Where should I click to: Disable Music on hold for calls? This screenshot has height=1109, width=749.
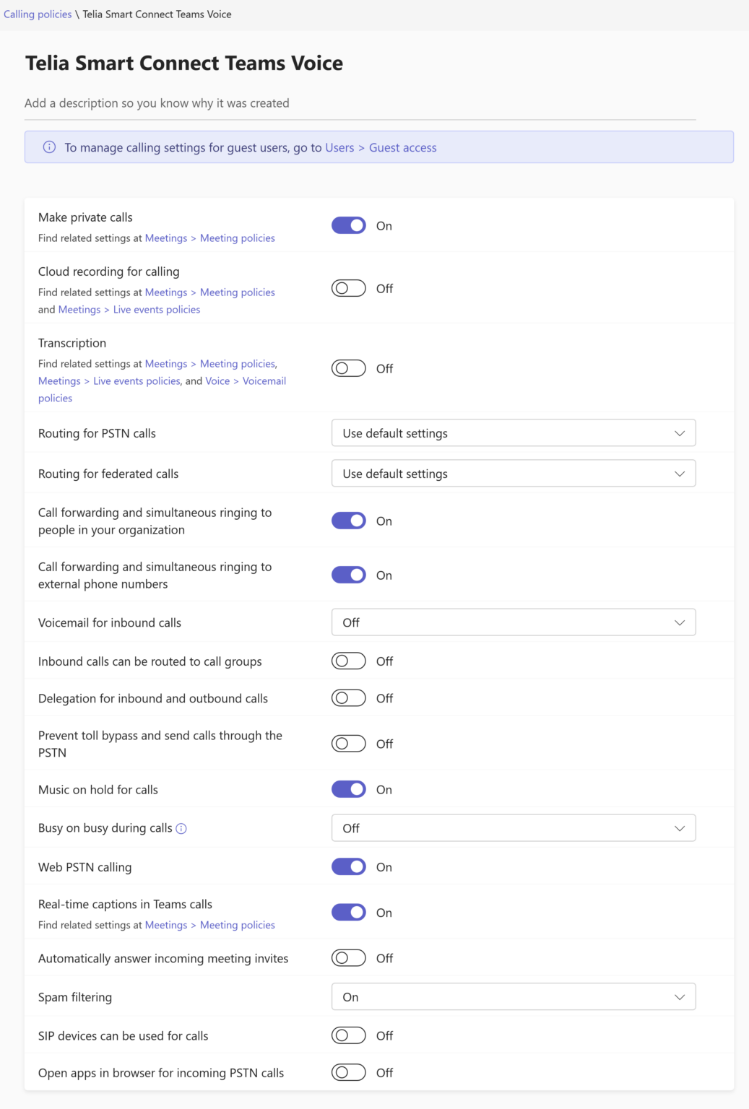349,789
